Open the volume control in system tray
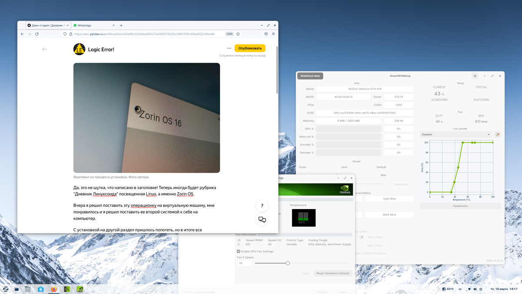The height and width of the screenshot is (294, 522). pos(475,289)
